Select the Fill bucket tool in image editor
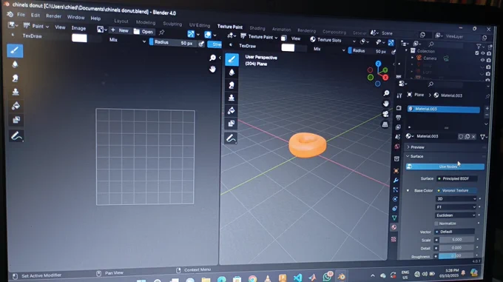The image size is (503, 282). tap(16, 106)
